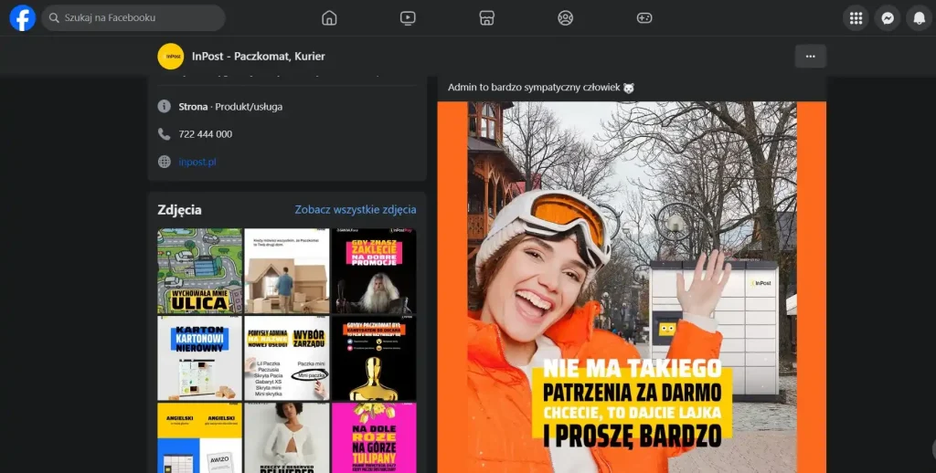Open the cardboard house photo thumbnail
The height and width of the screenshot is (473, 936).
pyautogui.click(x=287, y=271)
